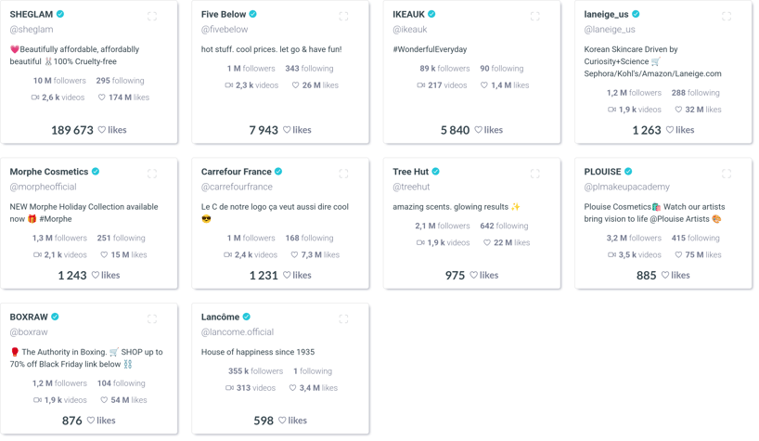Open laneige_us card in expanded view

point(727,17)
